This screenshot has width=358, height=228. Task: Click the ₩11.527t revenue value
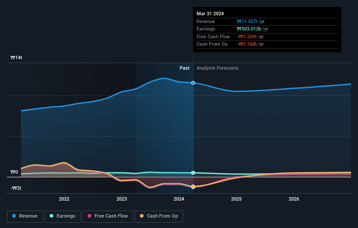tap(247, 21)
